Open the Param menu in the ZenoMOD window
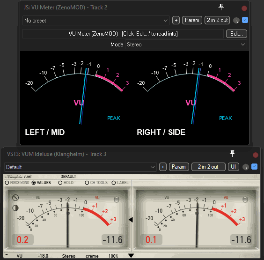 point(192,20)
